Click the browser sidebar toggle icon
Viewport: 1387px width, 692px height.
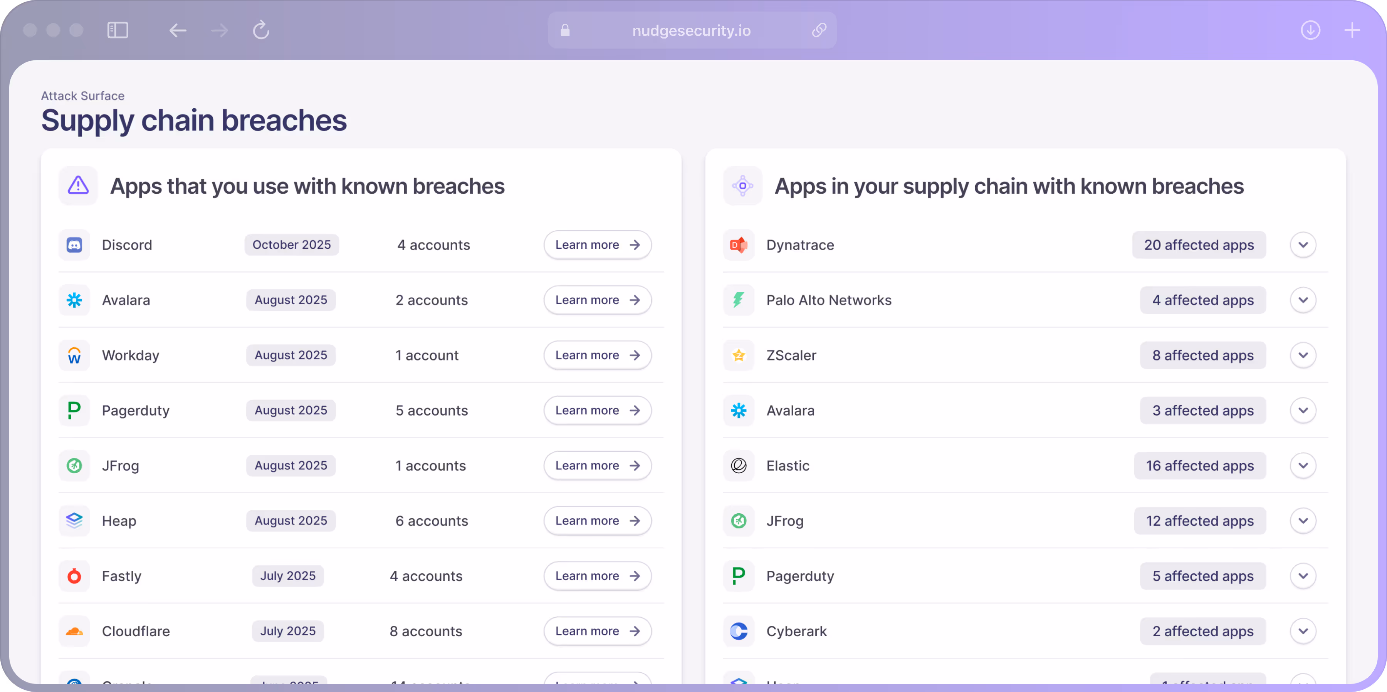[118, 30]
